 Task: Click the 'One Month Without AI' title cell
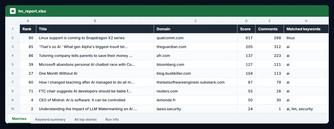pyautogui.click(x=95, y=73)
